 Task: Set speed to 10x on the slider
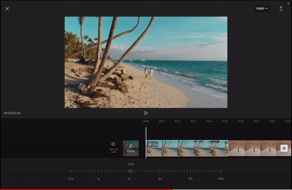click(x=190, y=171)
